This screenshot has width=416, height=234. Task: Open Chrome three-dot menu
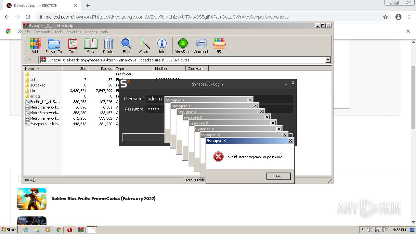click(409, 17)
